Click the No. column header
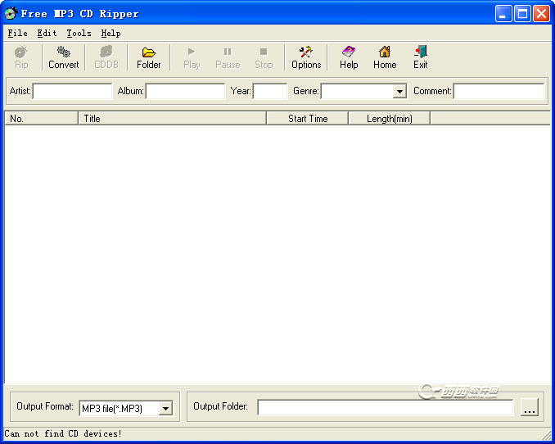This screenshot has width=555, height=444. [42, 118]
